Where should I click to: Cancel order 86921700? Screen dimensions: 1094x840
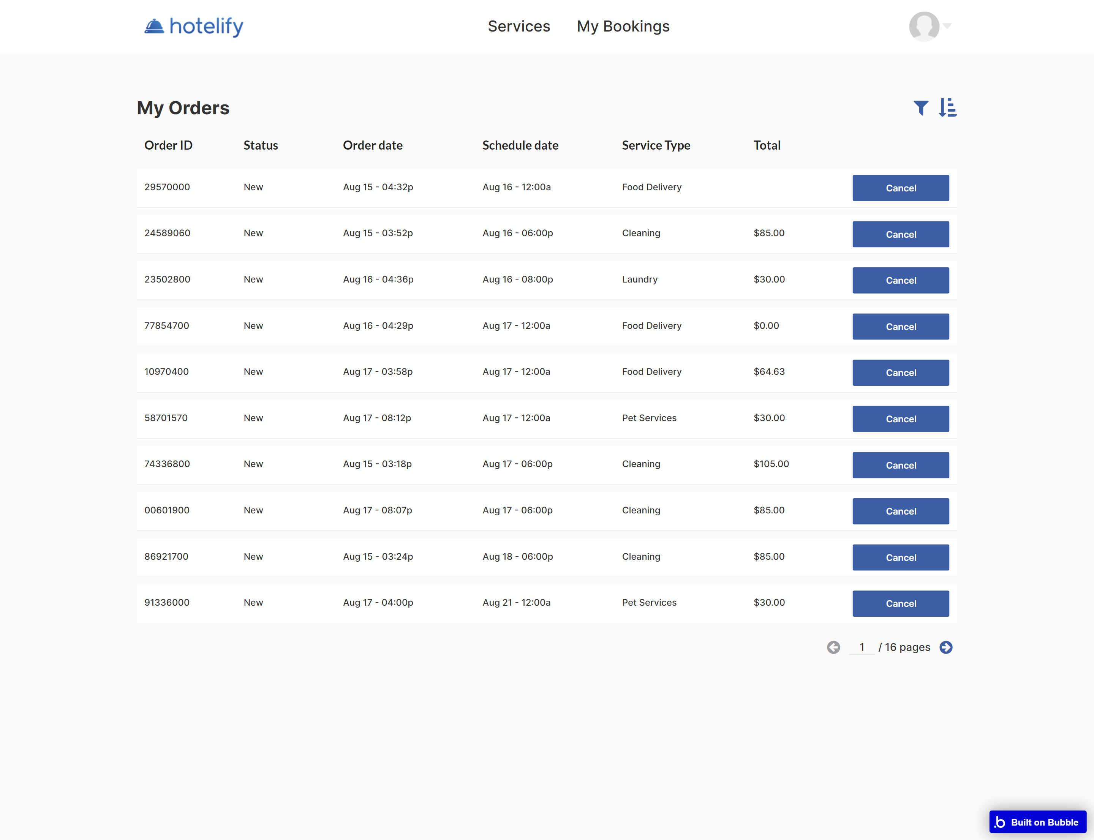pyautogui.click(x=900, y=557)
